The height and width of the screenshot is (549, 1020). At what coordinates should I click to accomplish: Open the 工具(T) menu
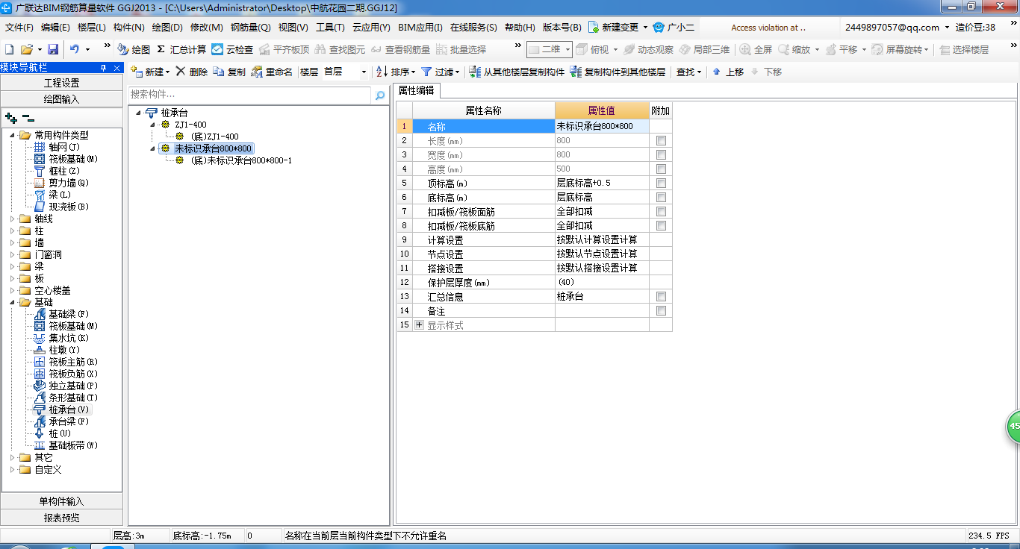click(x=330, y=27)
